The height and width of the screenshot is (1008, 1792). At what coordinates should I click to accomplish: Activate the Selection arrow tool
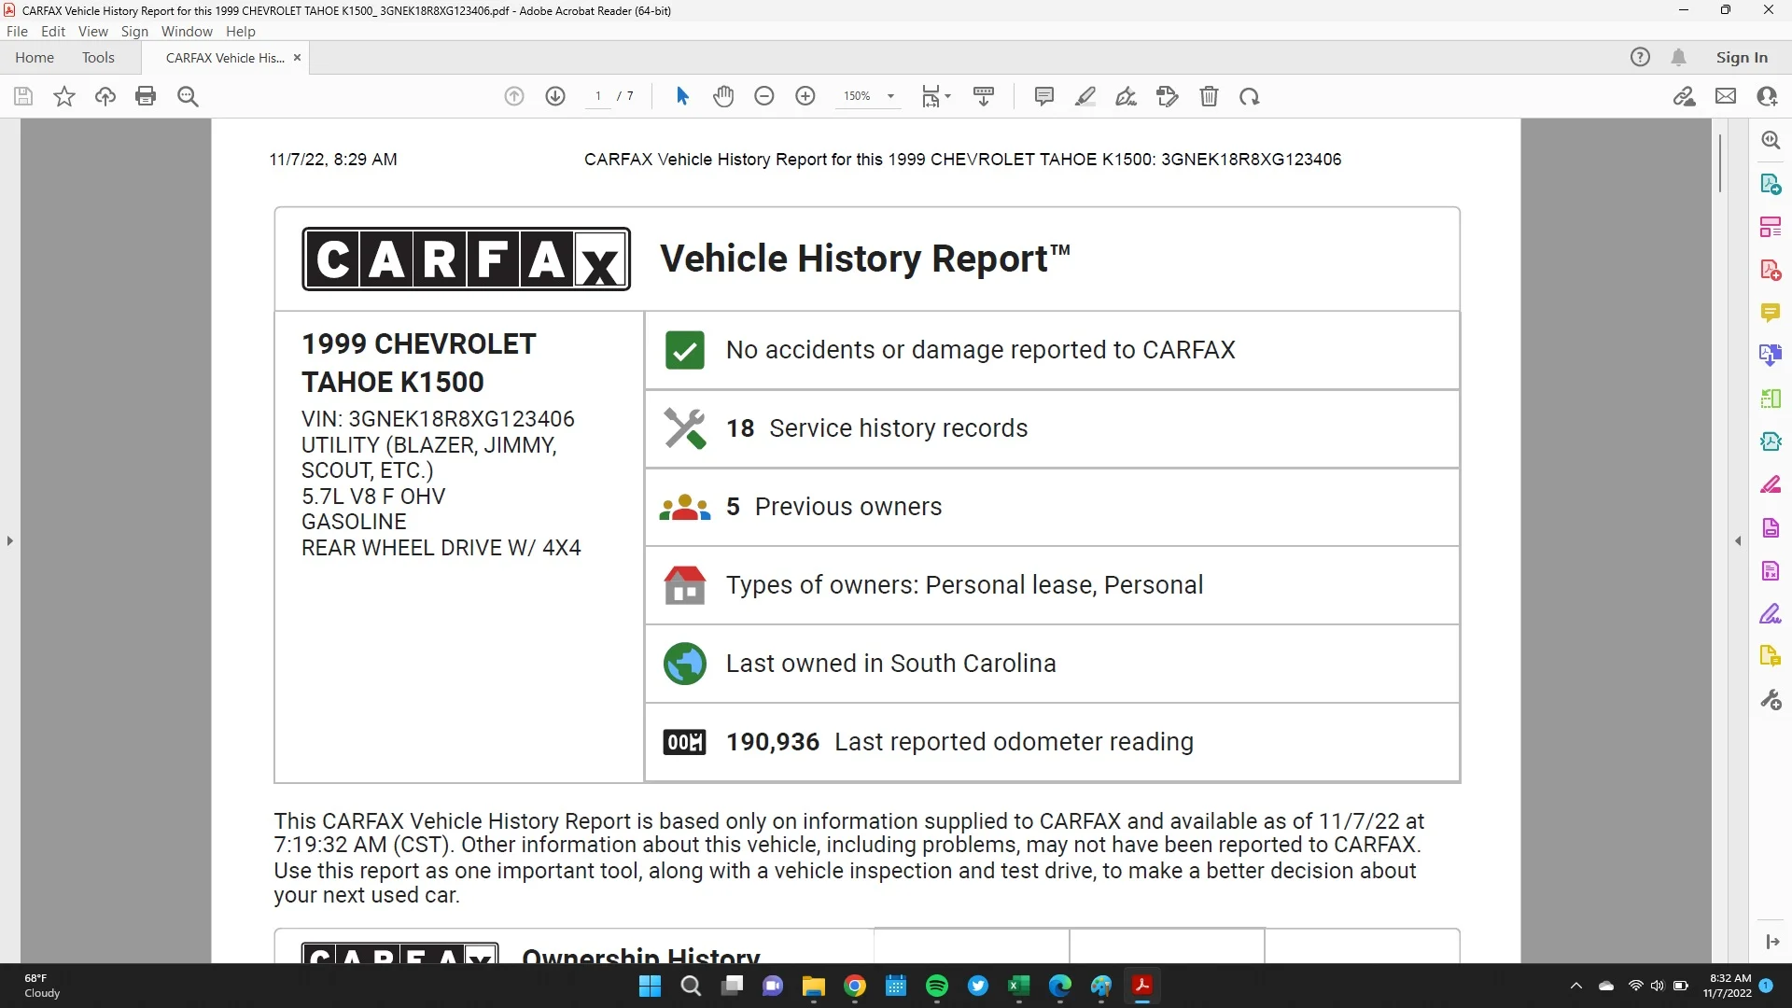click(x=682, y=96)
